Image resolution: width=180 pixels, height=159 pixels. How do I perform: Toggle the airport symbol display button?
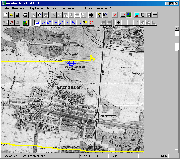tap(37, 23)
